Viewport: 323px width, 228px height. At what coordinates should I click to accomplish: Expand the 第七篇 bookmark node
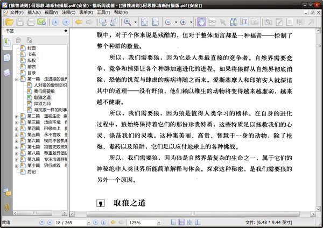point(17,147)
